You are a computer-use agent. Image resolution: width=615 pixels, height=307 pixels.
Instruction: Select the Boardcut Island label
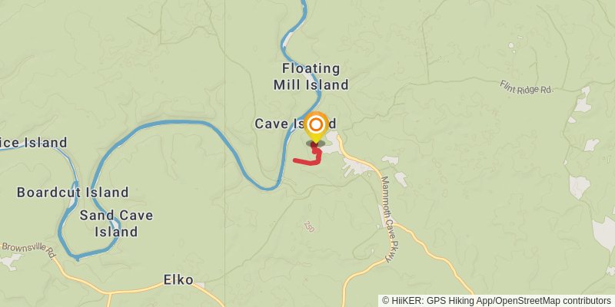72,193
